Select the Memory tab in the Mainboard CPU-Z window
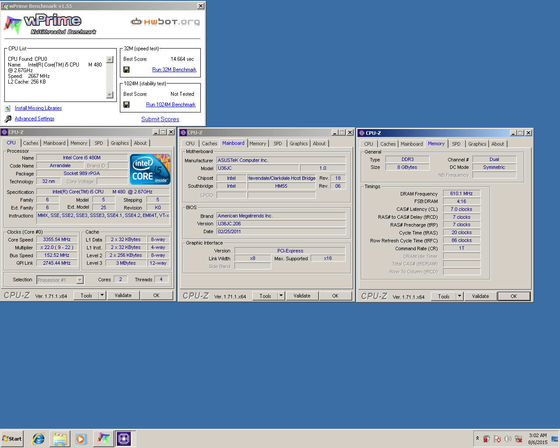This screenshot has height=448, width=560. click(258, 143)
